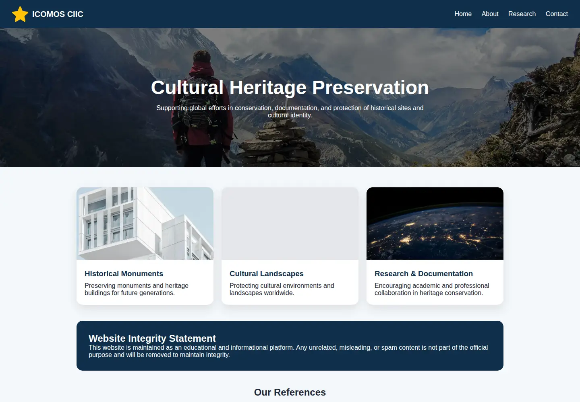Click the white building thumbnail image
580x402 pixels.
click(145, 224)
